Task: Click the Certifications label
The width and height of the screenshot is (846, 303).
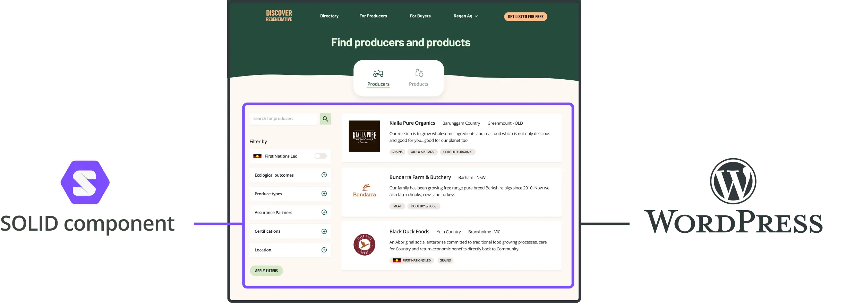Action: pyautogui.click(x=267, y=231)
